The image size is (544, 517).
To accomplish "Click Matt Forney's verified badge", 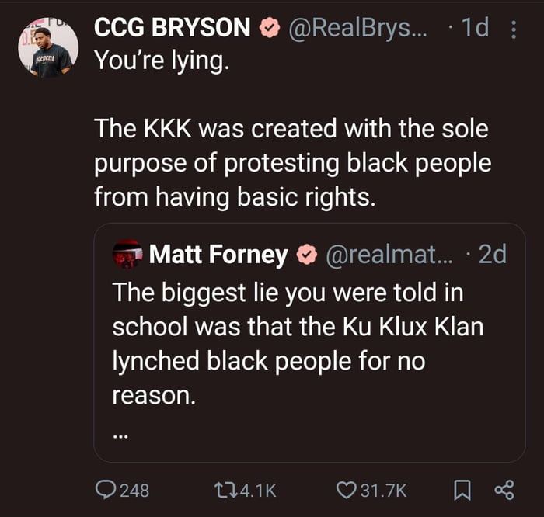I will pos(309,254).
